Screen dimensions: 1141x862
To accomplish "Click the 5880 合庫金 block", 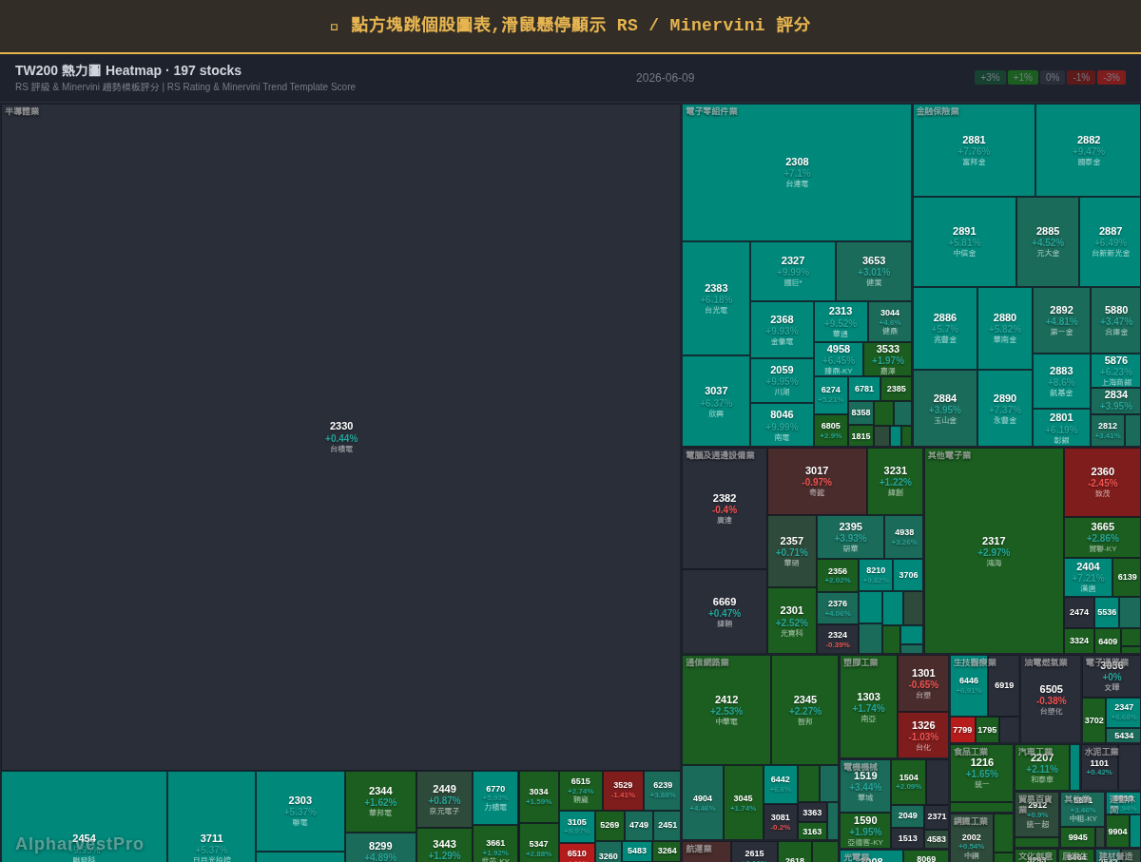I will tap(1116, 320).
